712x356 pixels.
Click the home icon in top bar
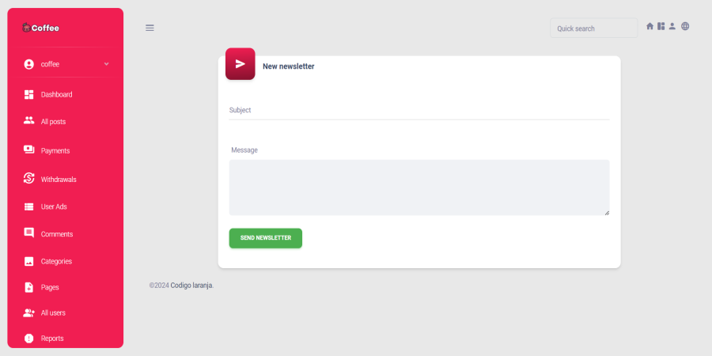tap(650, 26)
